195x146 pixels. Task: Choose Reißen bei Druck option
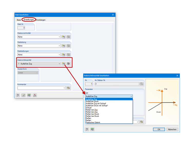109,114
